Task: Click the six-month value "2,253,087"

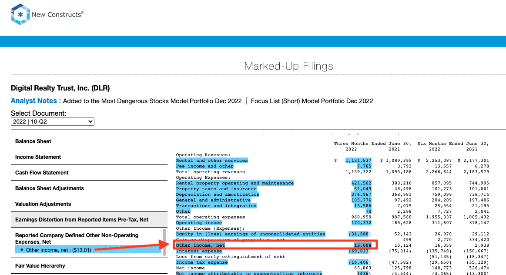Action: [439, 161]
